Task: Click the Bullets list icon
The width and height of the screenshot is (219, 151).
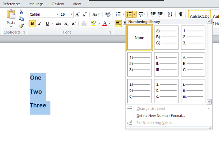Action: 118,15
